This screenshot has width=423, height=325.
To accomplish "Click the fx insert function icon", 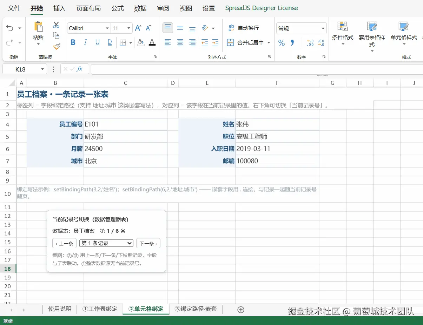I will click(80, 69).
